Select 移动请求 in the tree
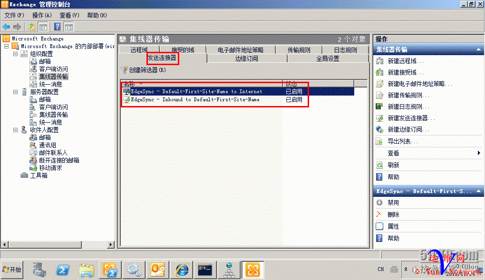This screenshot has height=280, width=485. pos(50,168)
